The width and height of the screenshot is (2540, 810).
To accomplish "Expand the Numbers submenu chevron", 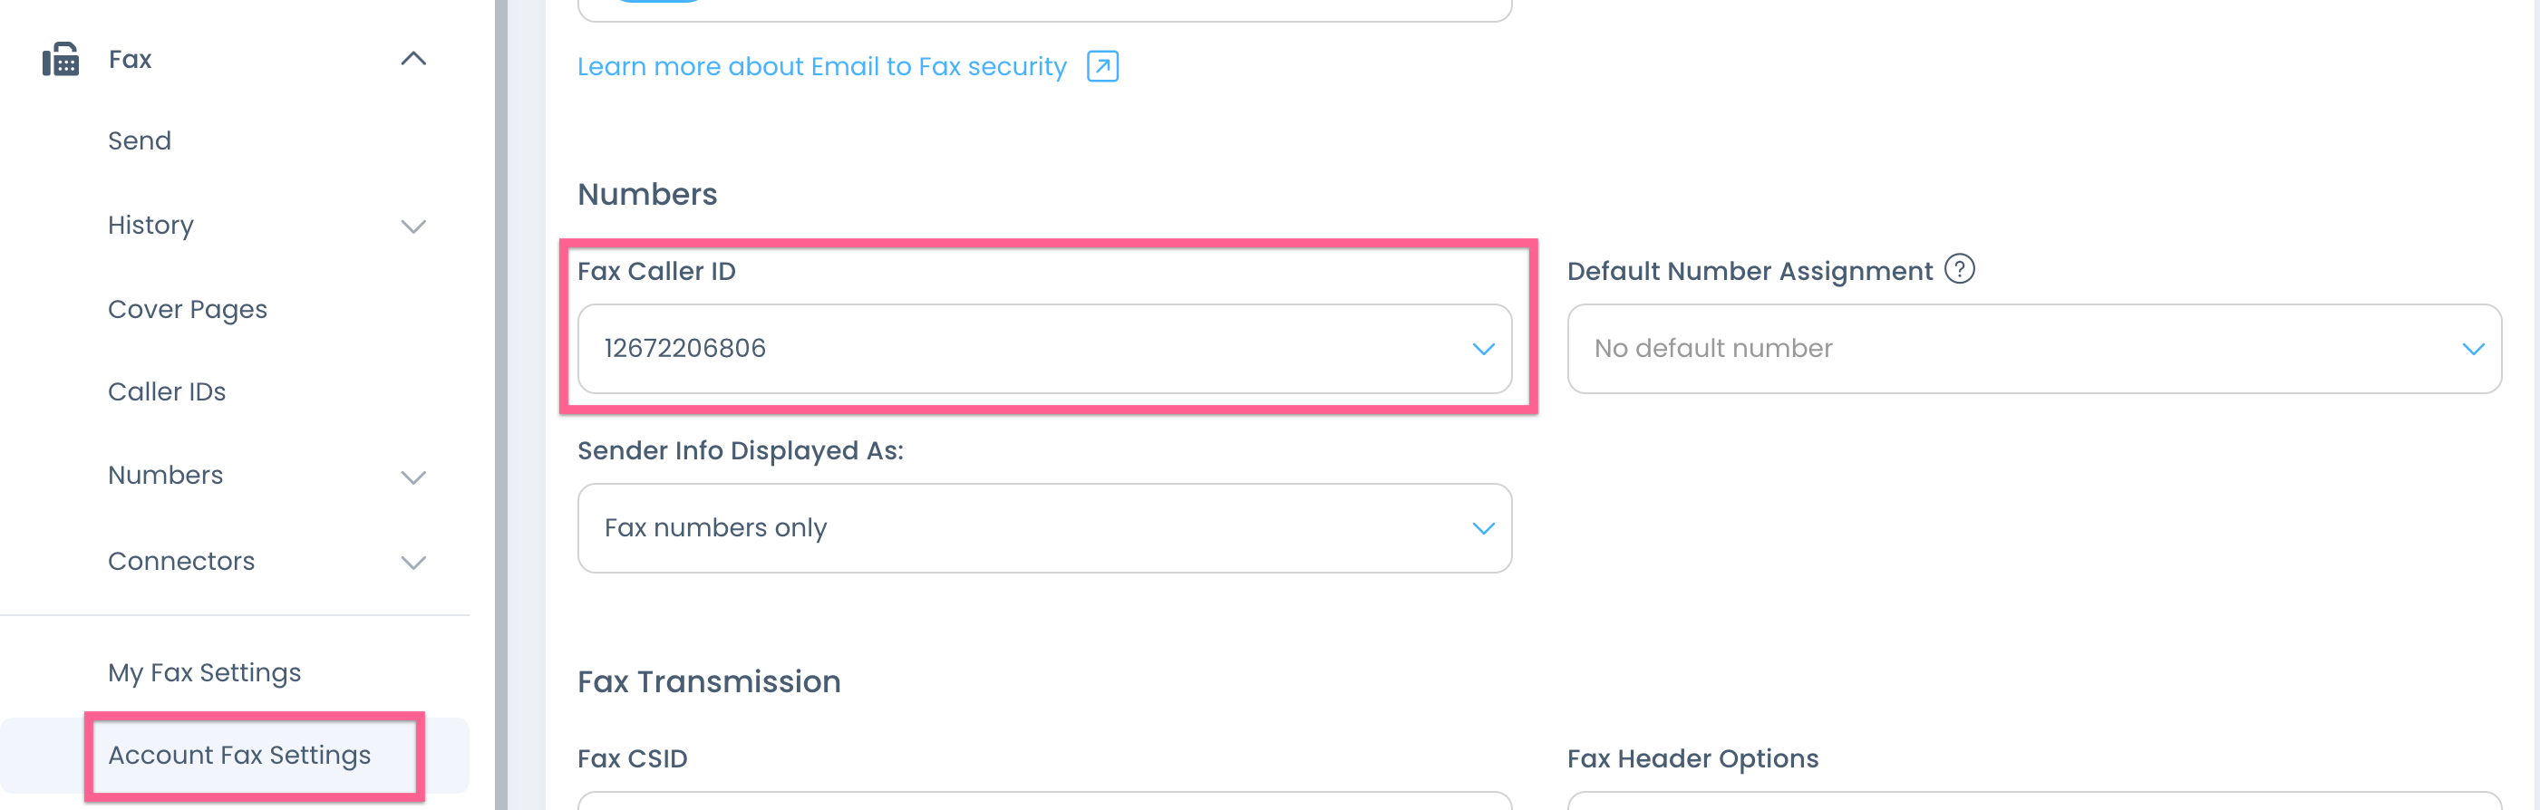I will pos(413,477).
